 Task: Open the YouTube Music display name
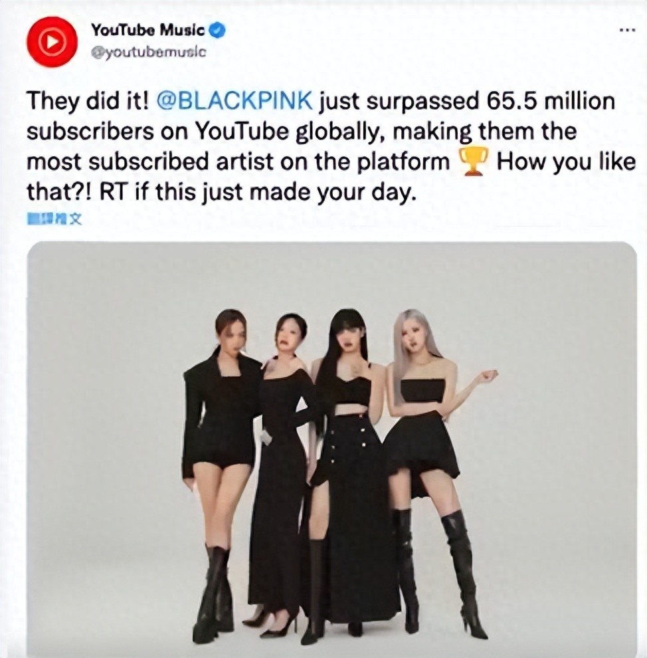click(148, 30)
